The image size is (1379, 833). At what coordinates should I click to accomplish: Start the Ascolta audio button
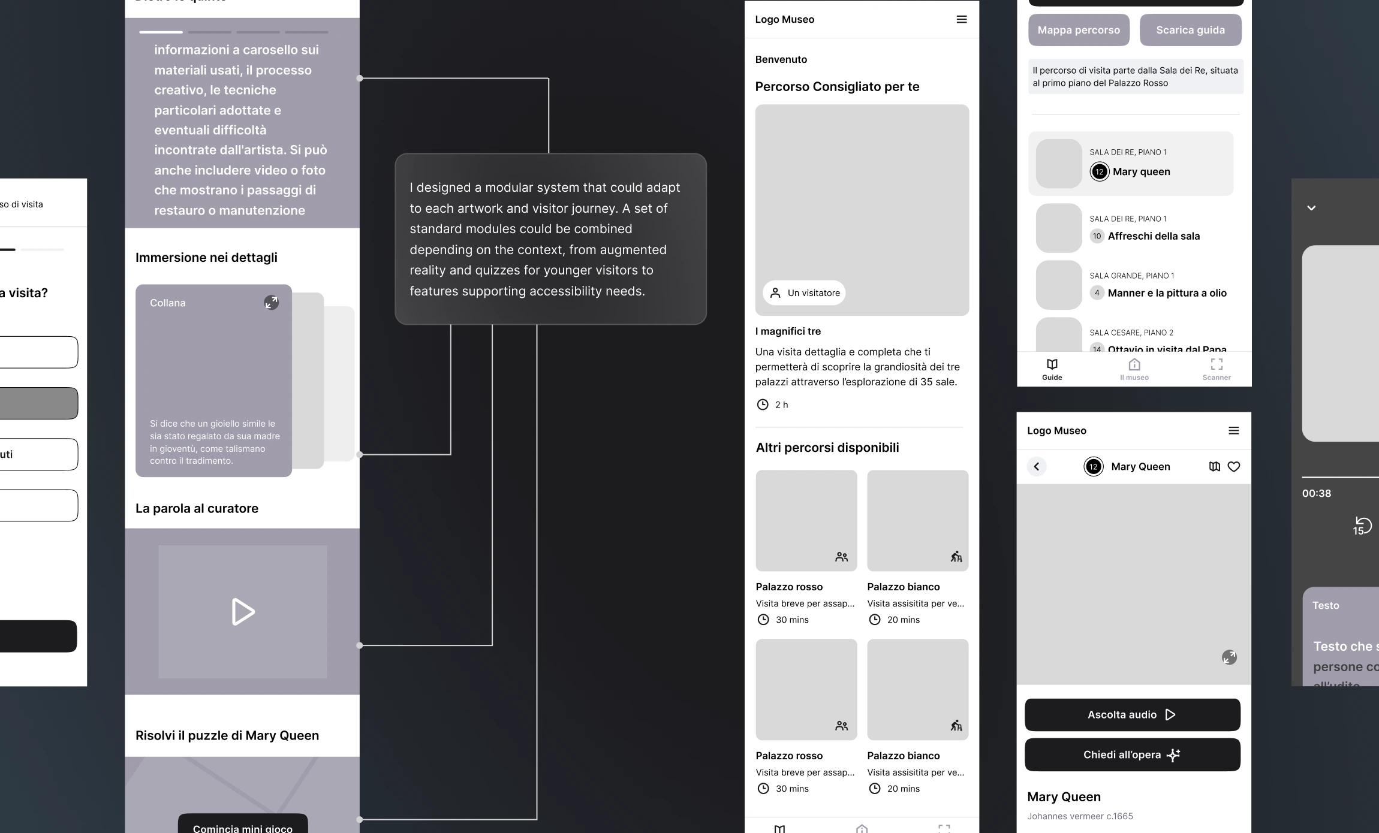[x=1132, y=714]
